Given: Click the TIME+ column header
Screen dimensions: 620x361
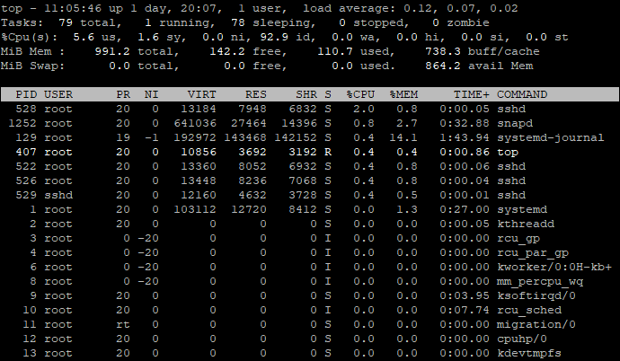Looking at the screenshot, I should 472,94.
